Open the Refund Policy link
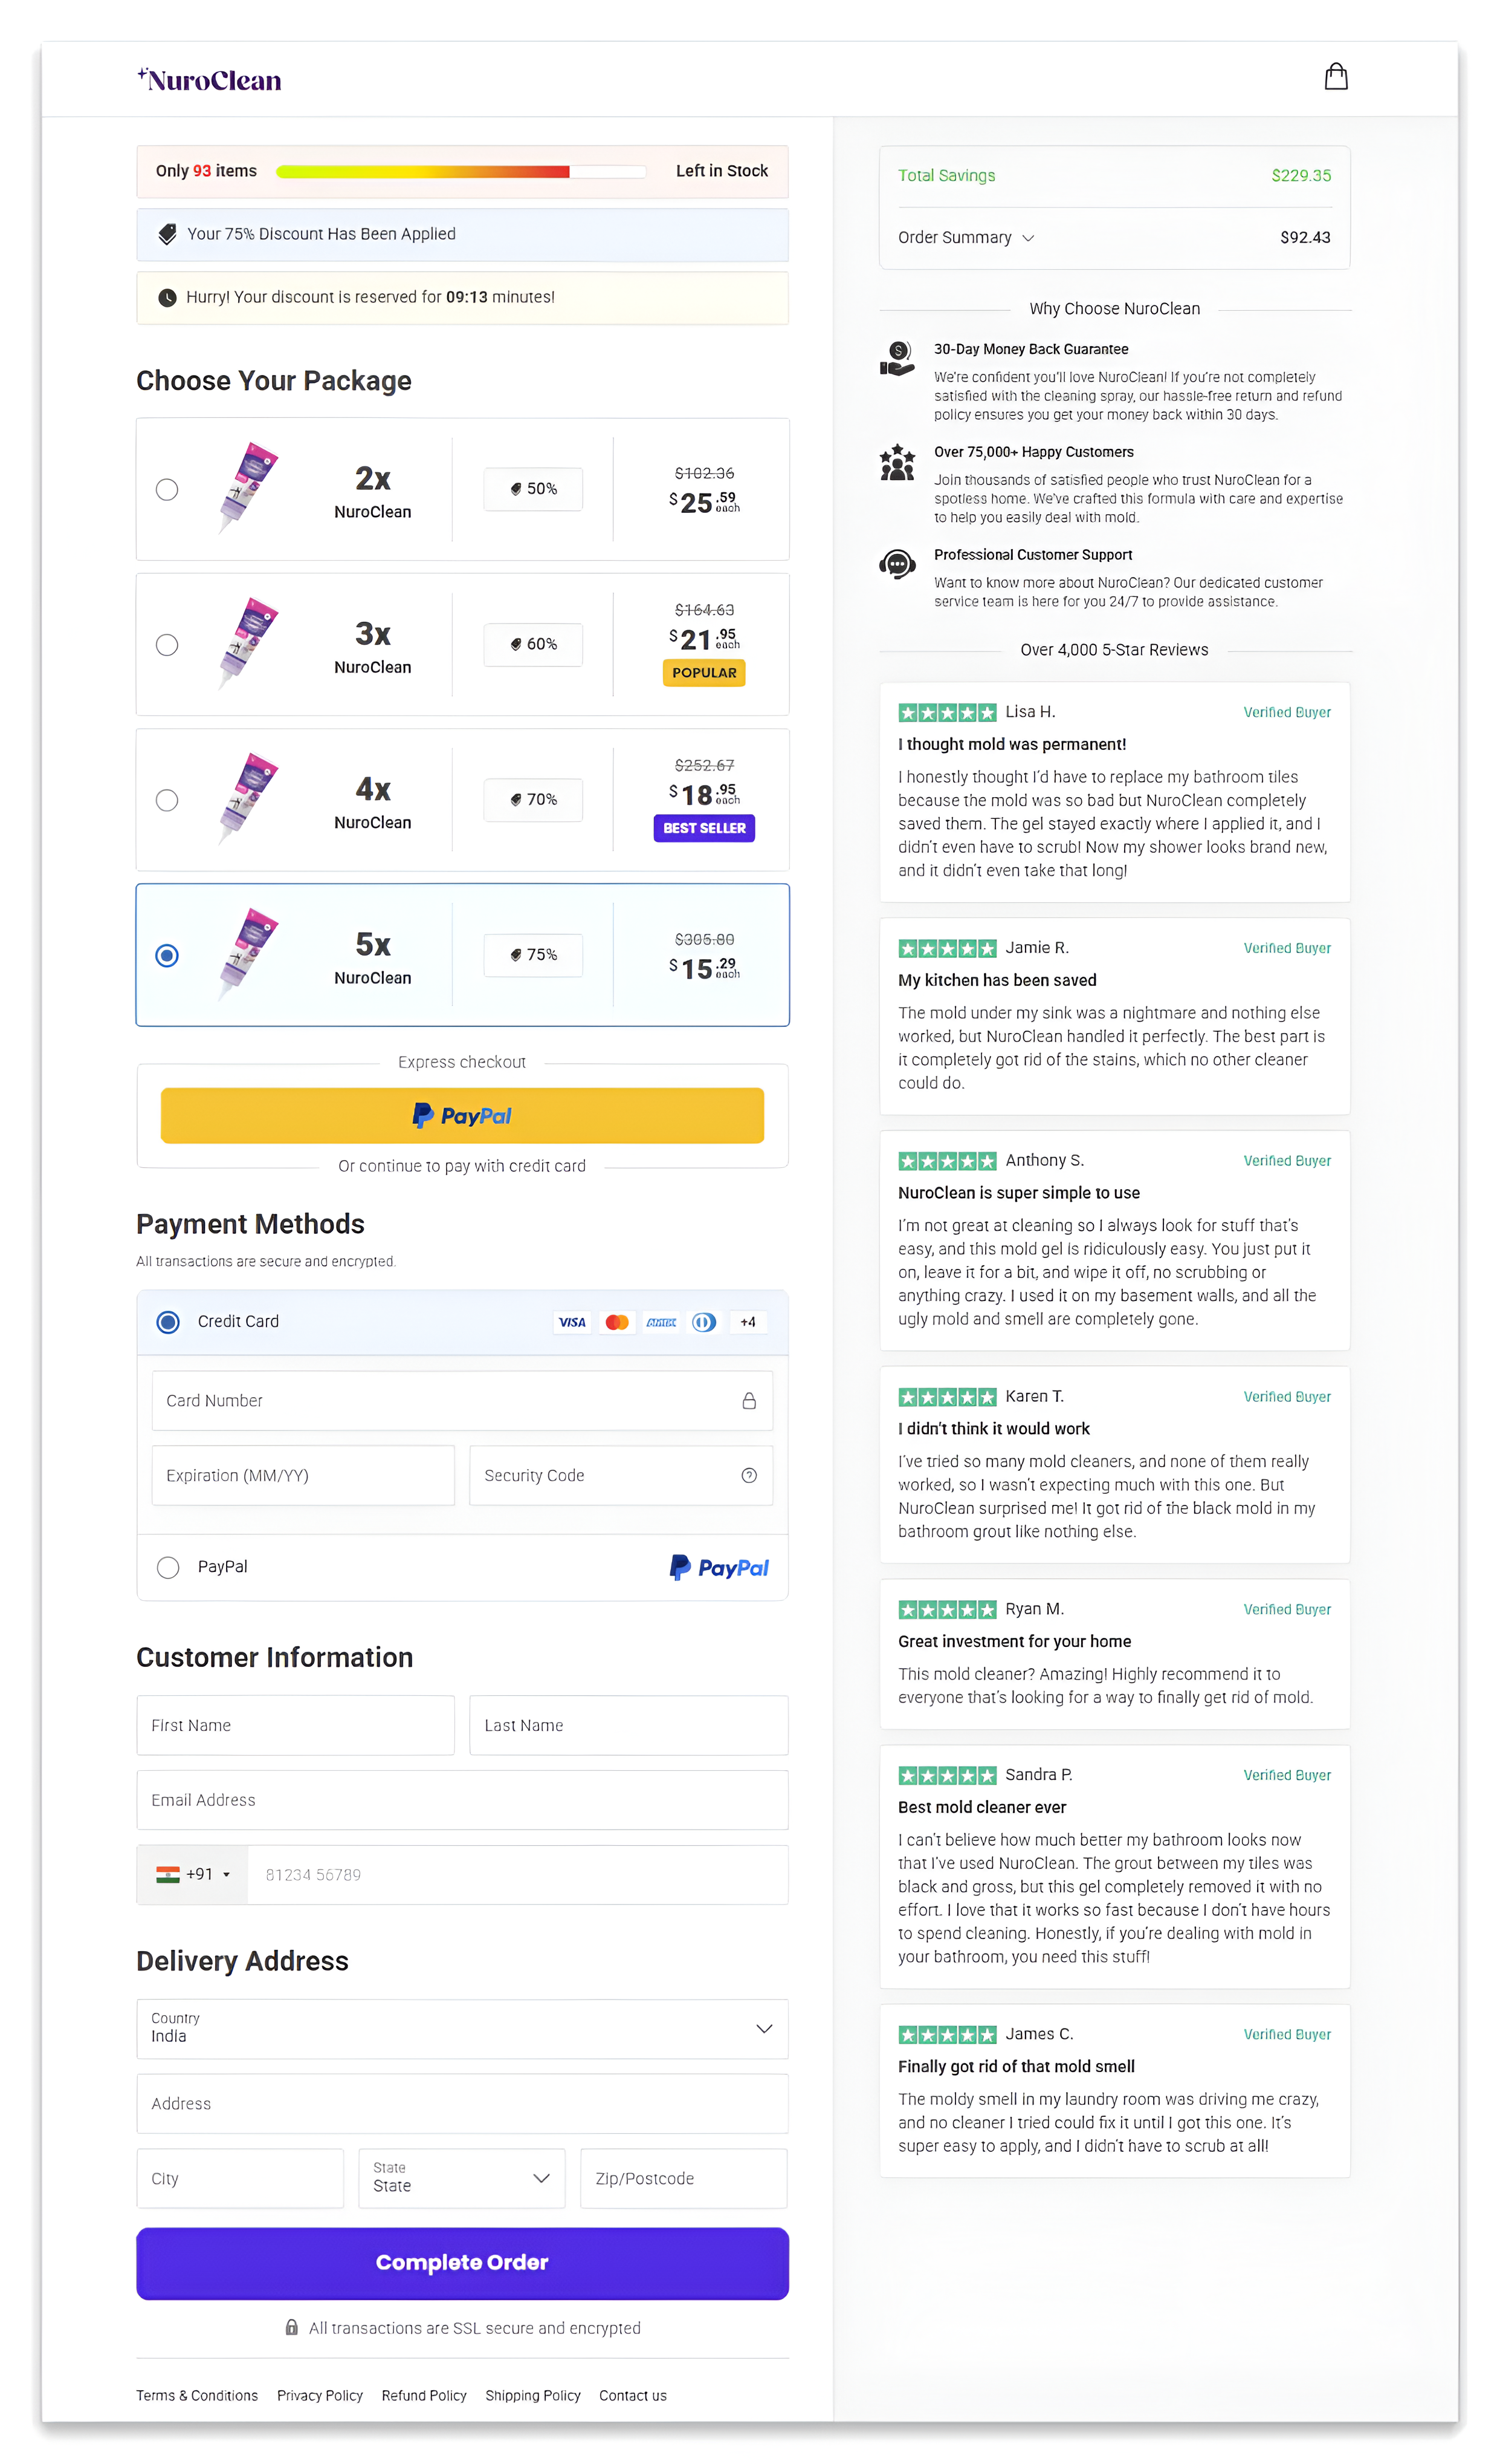Viewport: 1500px width, 2464px height. 424,2395
